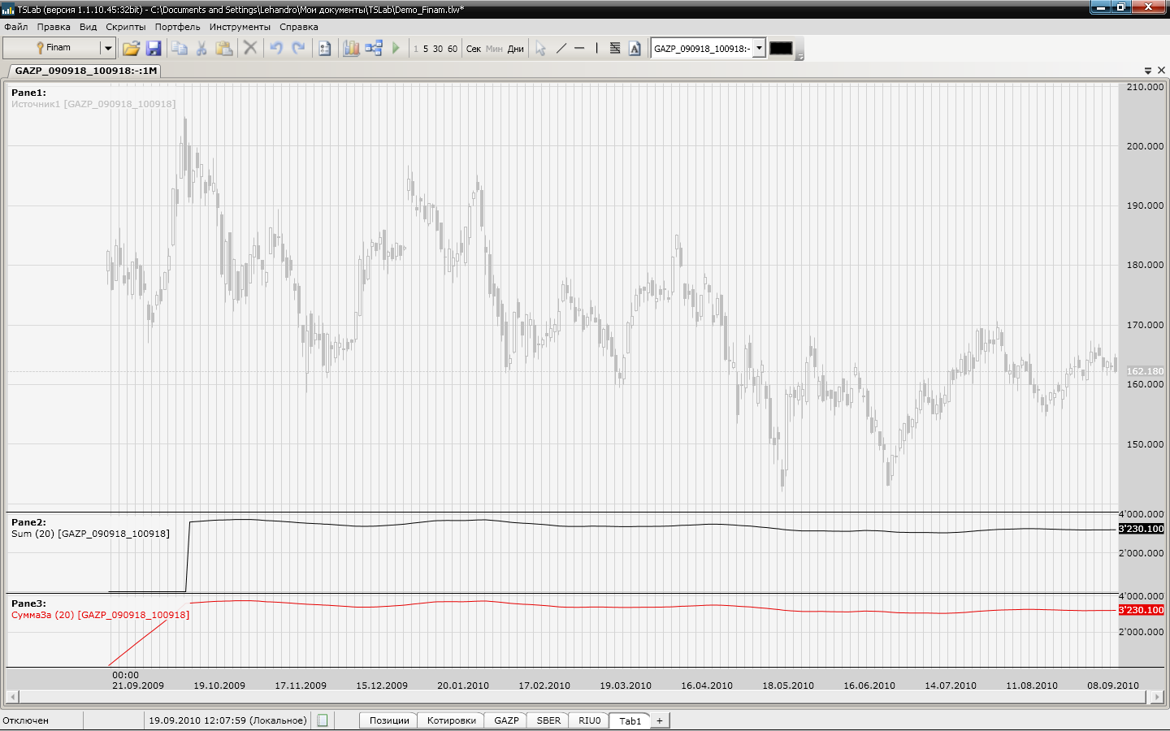
Task: Click the text label 'A' tool icon
Action: (x=635, y=49)
